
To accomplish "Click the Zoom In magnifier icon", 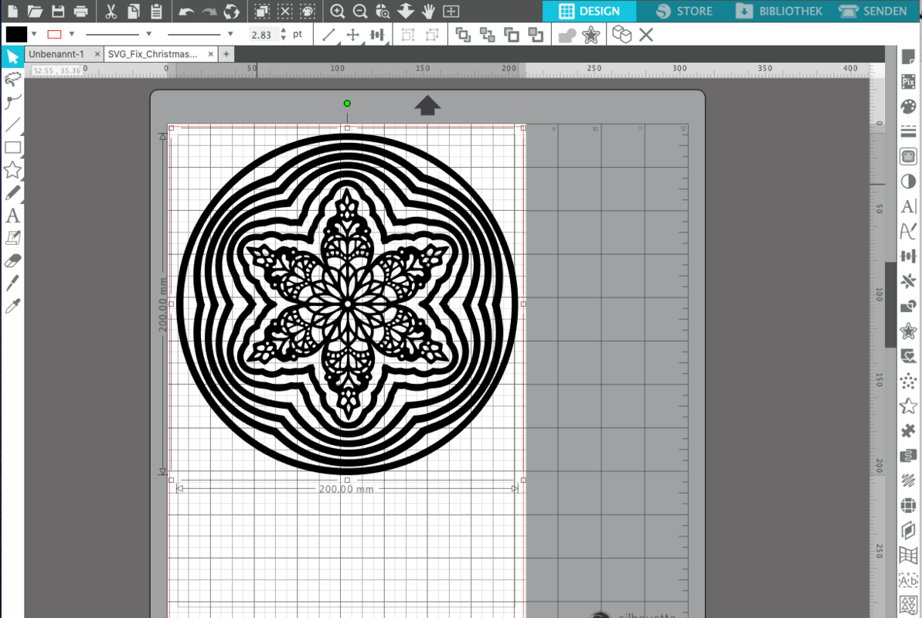I will coord(338,12).
